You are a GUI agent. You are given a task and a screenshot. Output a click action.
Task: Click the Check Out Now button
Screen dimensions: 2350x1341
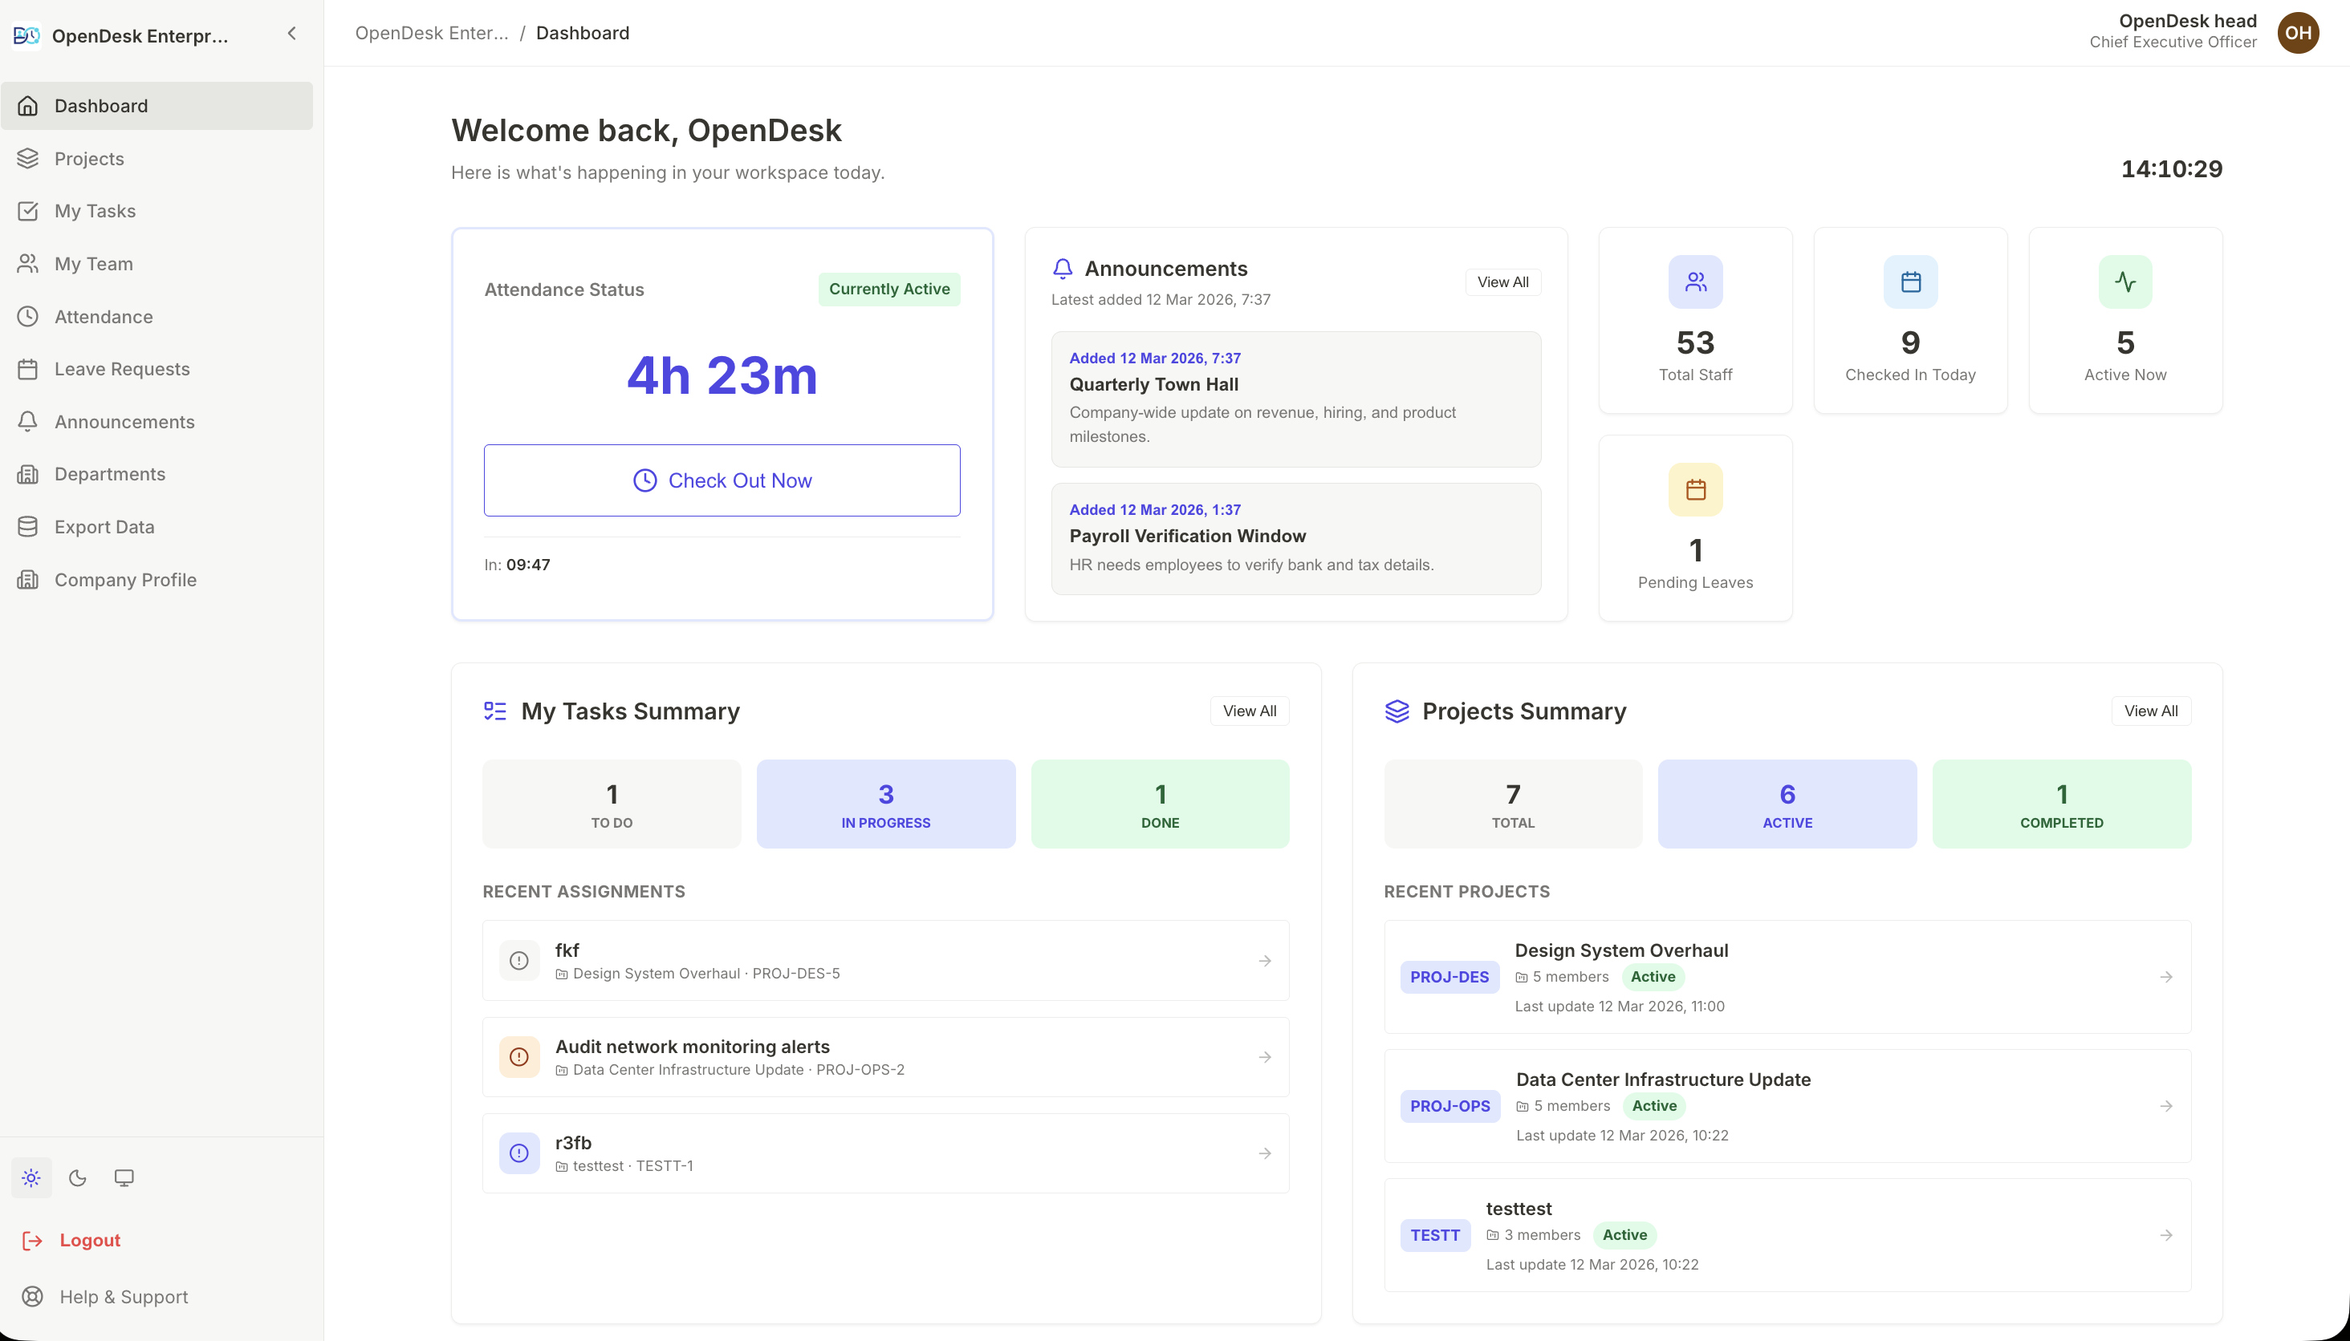click(x=722, y=480)
